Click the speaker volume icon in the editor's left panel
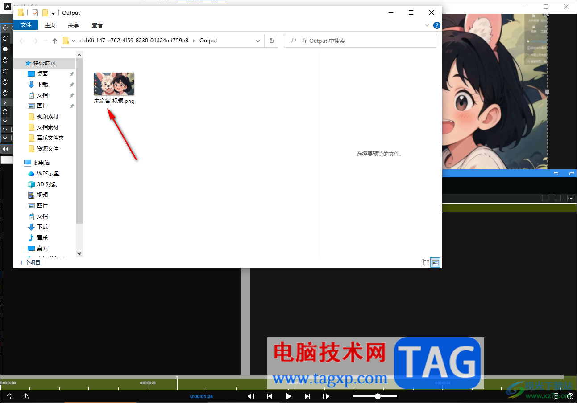Viewport: 577px width, 403px height. pyautogui.click(x=5, y=149)
